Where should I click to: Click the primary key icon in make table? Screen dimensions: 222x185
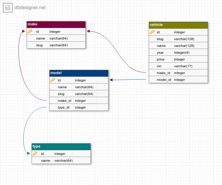click(30, 31)
